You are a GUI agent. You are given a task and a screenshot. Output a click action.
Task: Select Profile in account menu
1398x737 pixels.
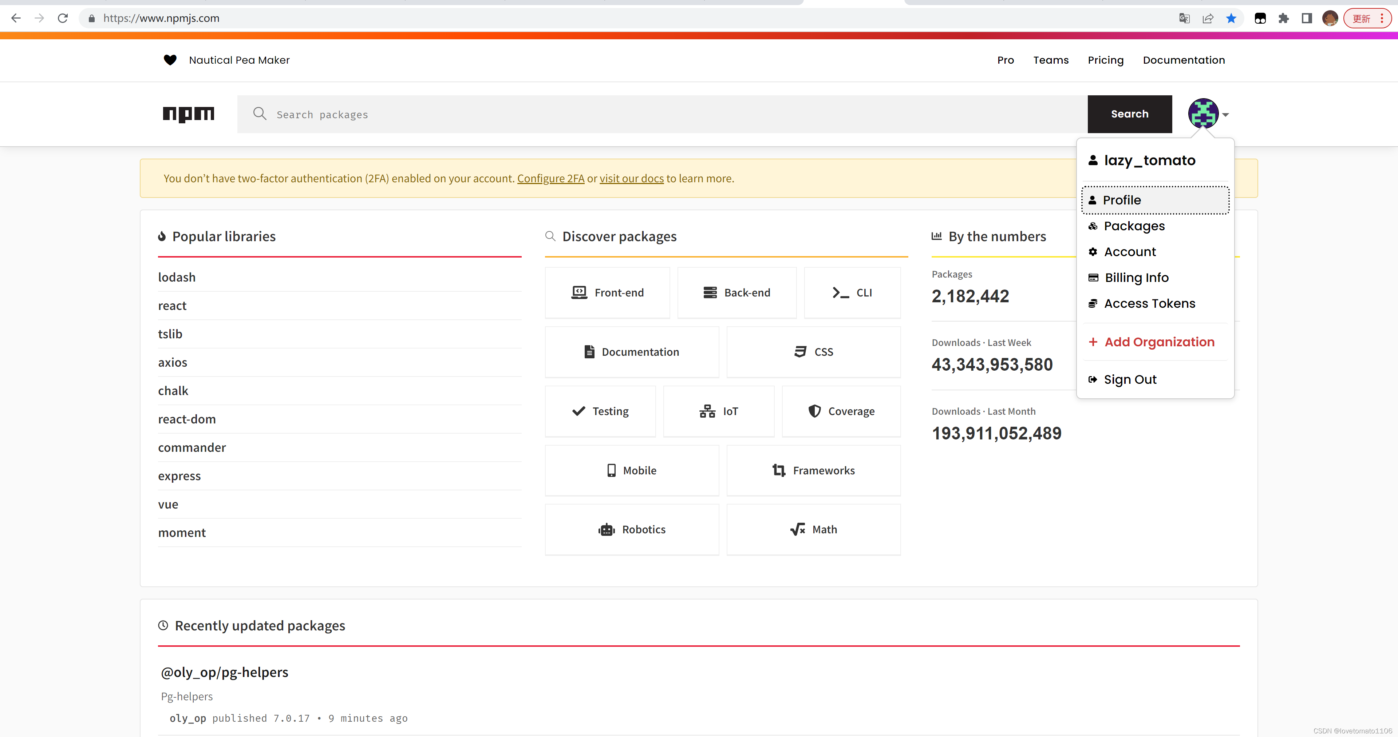pyautogui.click(x=1155, y=200)
